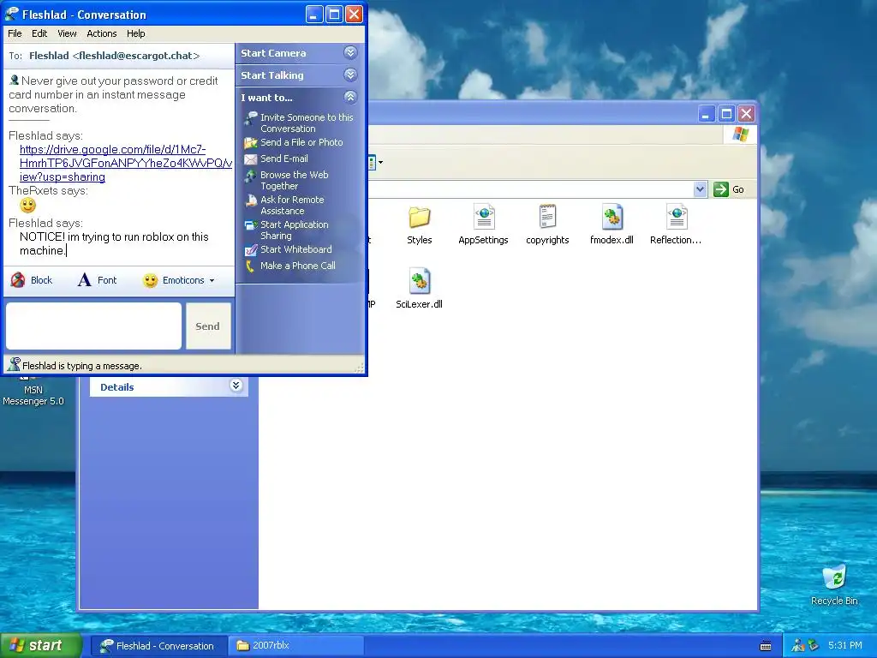
Task: Click the smiley emoticon sent by TheRxets
Action: pos(28,206)
